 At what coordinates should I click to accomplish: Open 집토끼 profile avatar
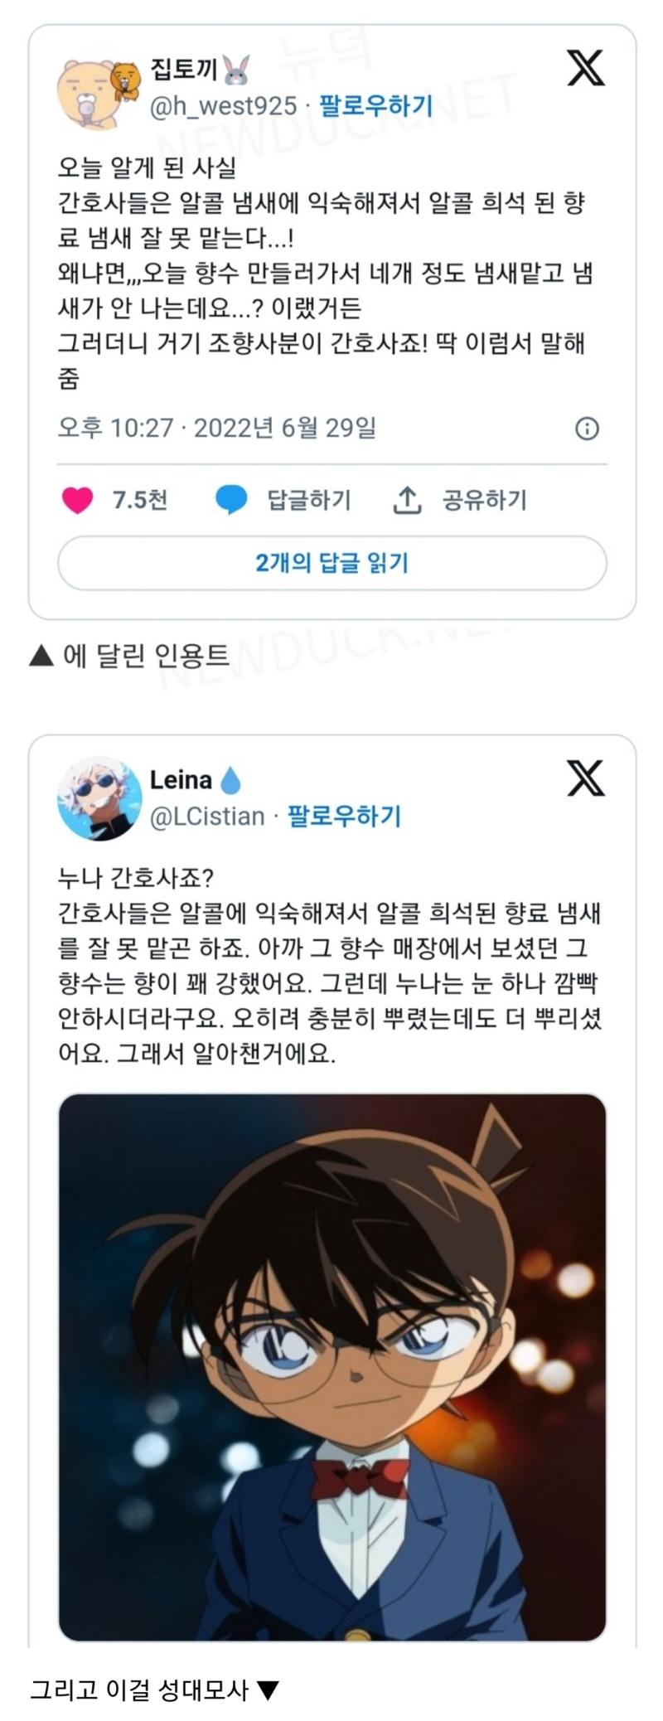click(99, 93)
